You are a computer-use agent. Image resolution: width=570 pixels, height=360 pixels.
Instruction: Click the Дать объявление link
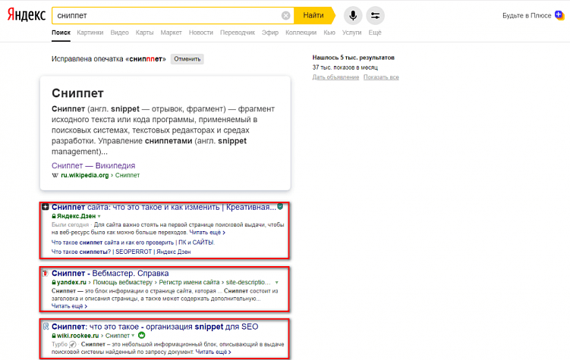[335, 77]
